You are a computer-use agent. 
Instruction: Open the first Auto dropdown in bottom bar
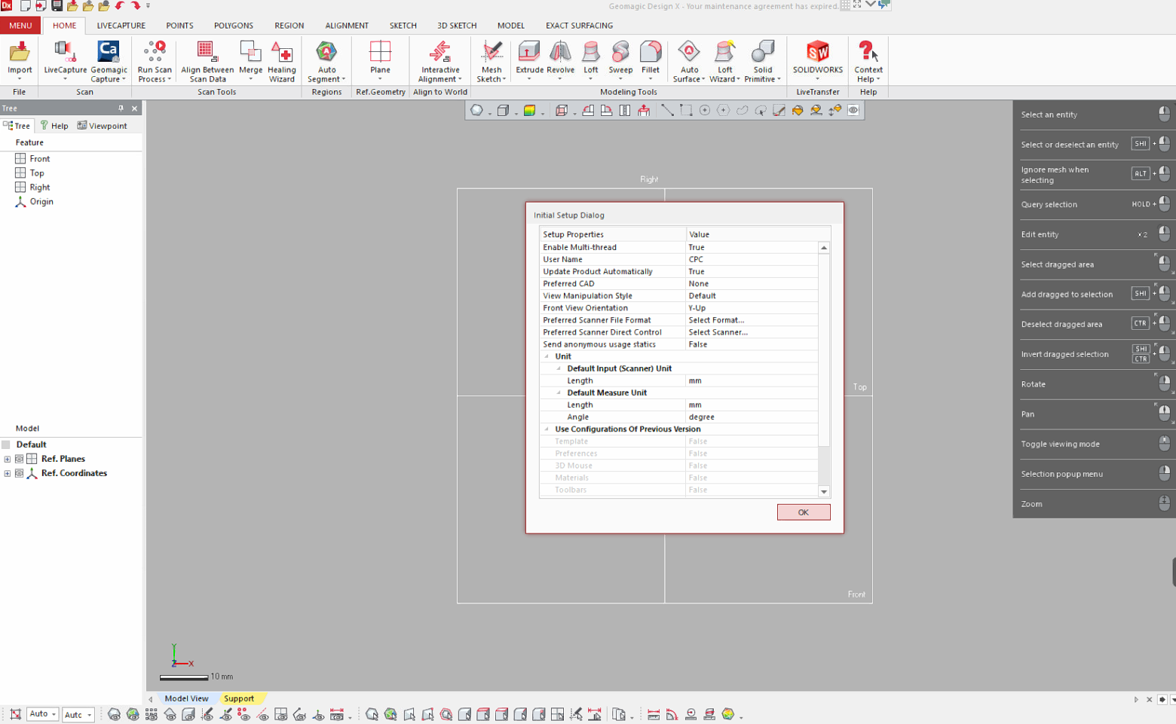click(x=43, y=714)
